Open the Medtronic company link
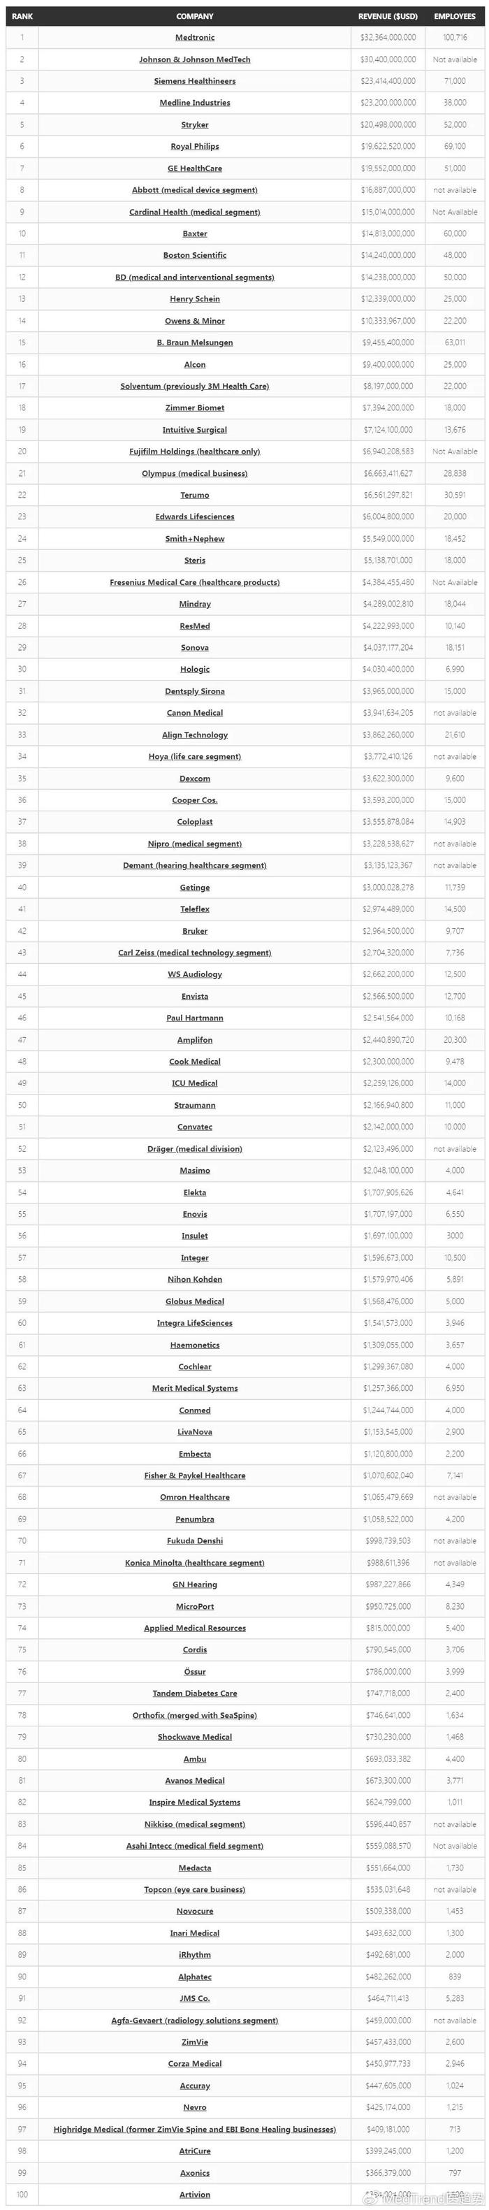 pos(195,38)
